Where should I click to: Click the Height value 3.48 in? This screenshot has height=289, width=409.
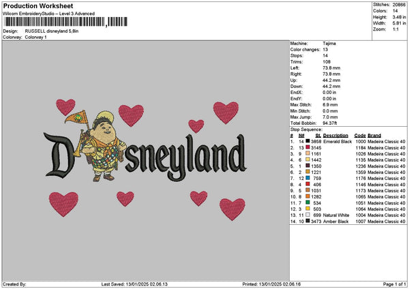tap(399, 17)
